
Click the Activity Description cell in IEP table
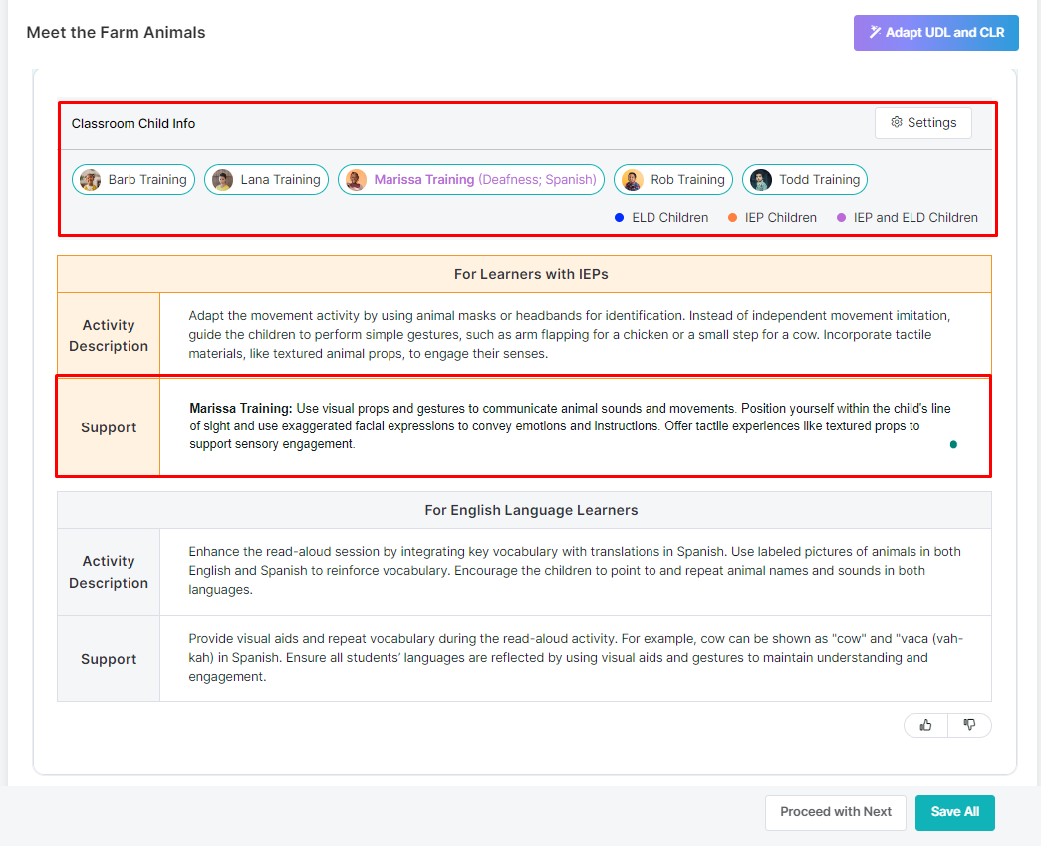point(109,335)
